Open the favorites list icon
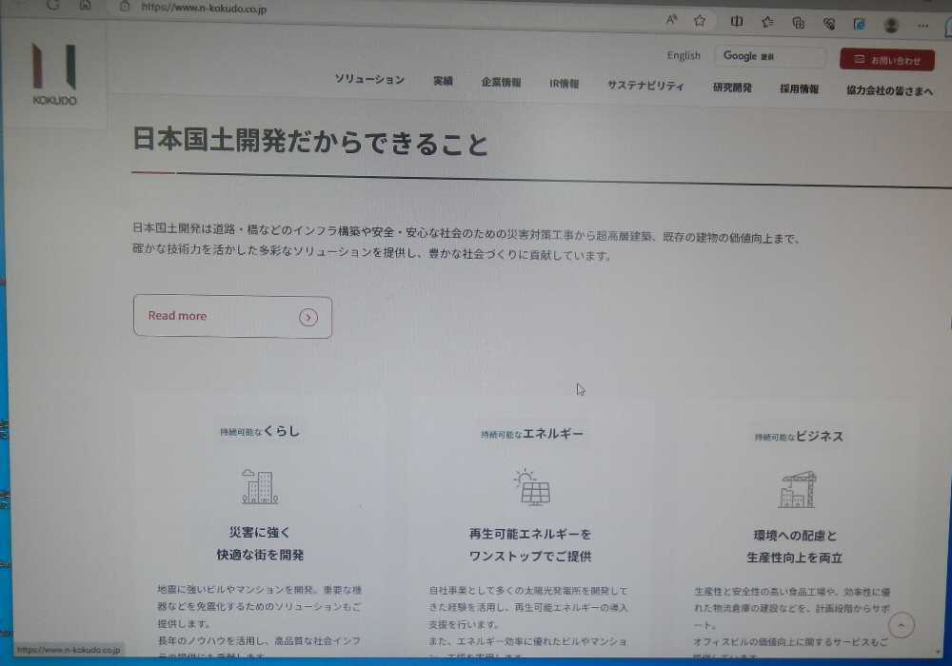 [x=767, y=23]
